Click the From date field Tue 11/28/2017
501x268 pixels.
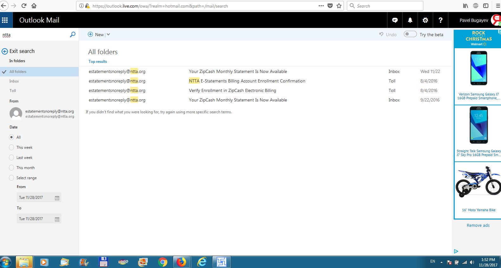pyautogui.click(x=39, y=198)
